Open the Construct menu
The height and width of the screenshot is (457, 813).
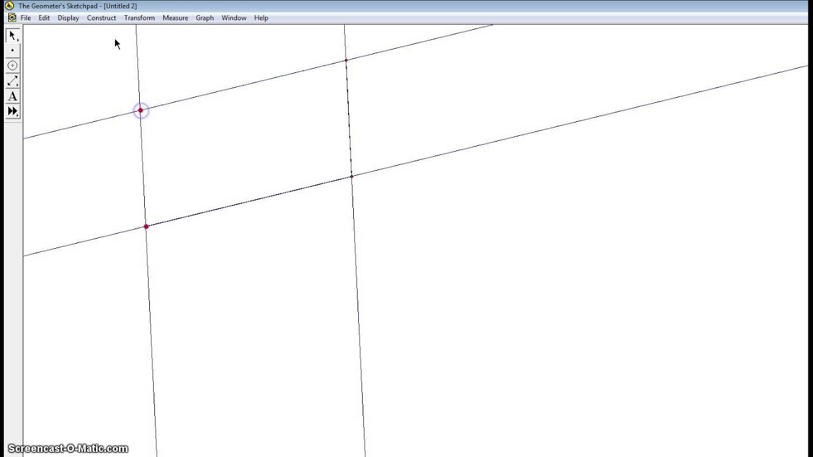pos(101,18)
